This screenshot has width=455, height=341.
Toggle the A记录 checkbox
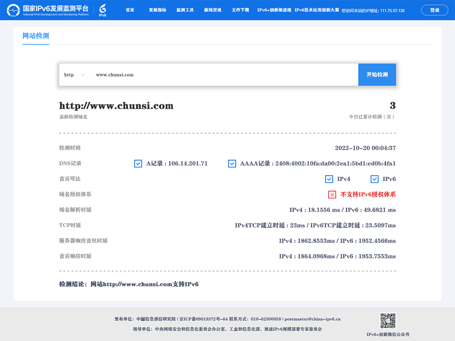[138, 164]
